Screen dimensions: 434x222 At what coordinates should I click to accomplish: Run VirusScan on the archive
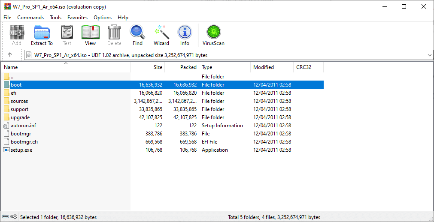click(x=213, y=35)
